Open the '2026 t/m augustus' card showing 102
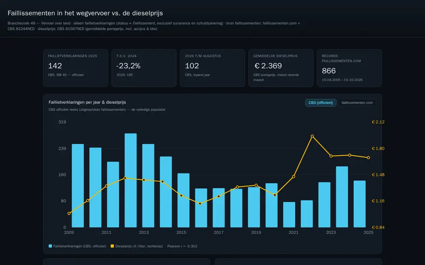This screenshot has width=425, height=265. 212,68
